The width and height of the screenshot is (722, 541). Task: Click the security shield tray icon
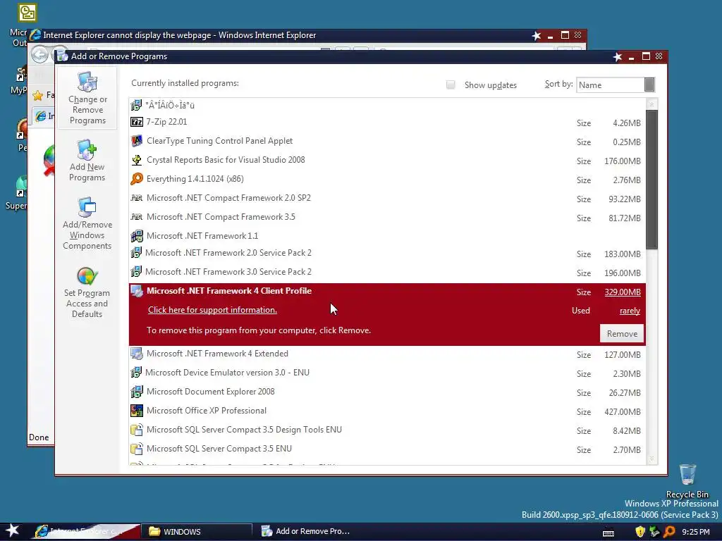pyautogui.click(x=640, y=532)
